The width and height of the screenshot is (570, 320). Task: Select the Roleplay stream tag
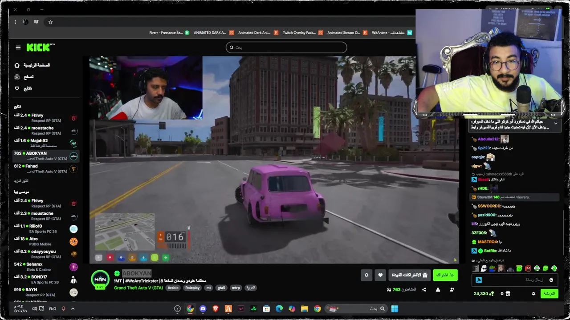[x=192, y=288]
